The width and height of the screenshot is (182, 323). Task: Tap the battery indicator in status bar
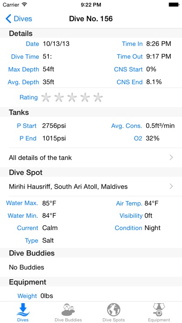(174, 5)
